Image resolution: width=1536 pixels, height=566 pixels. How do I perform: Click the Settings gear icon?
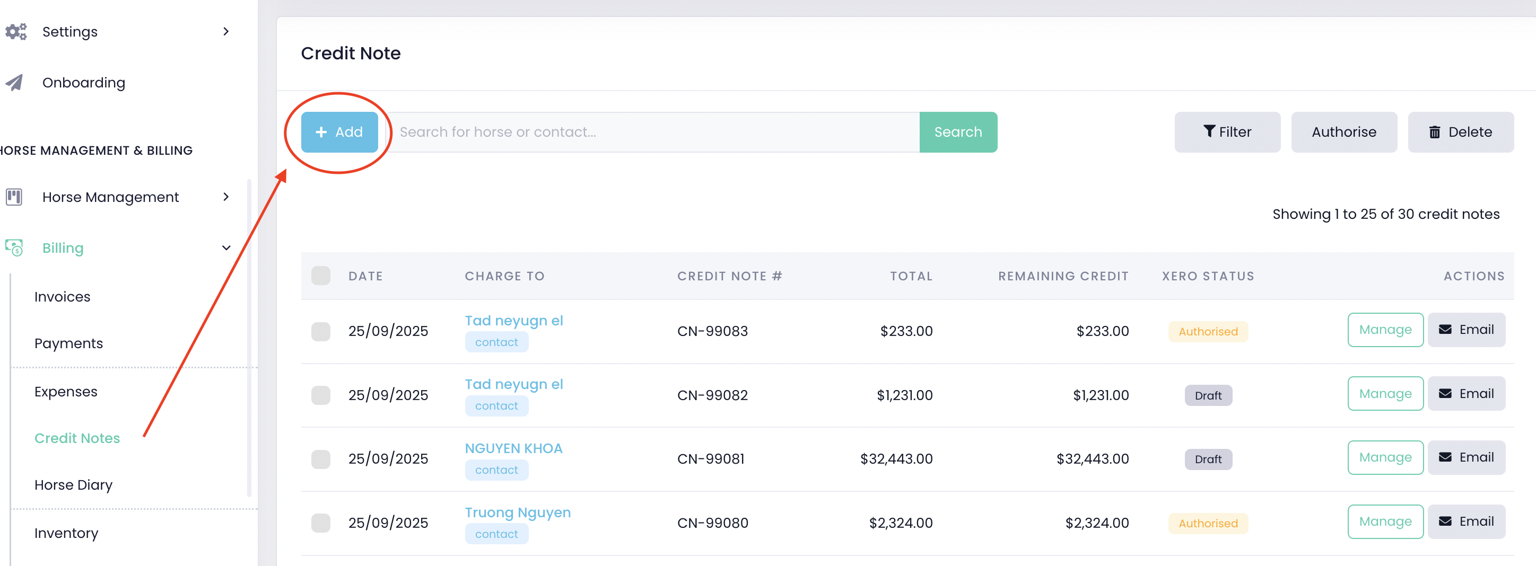click(x=15, y=32)
